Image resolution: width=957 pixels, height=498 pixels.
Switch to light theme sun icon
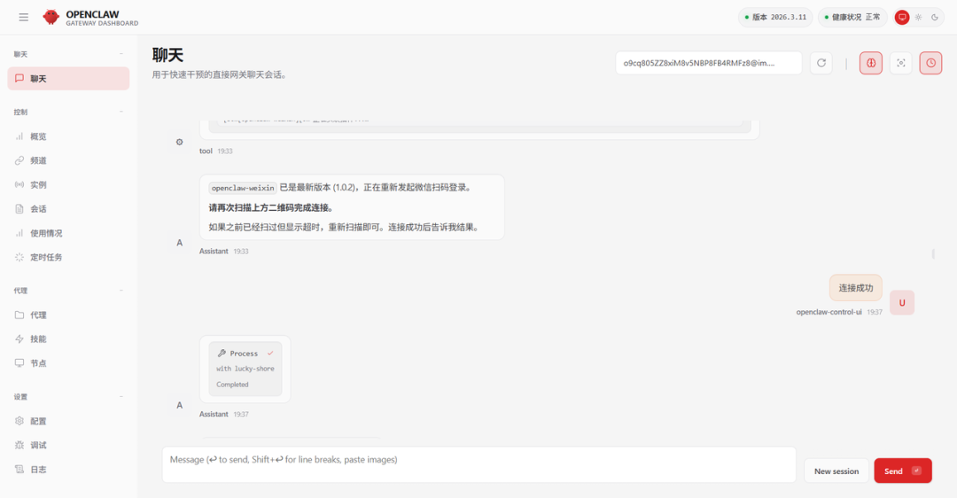[918, 17]
